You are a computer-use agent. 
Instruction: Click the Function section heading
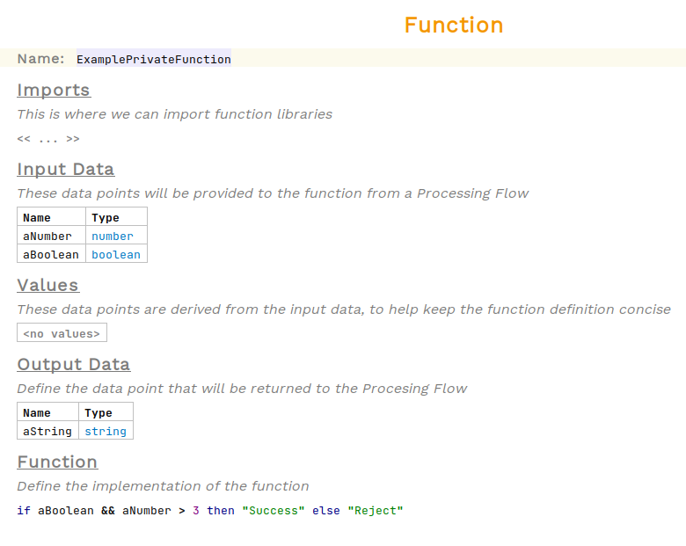click(57, 462)
